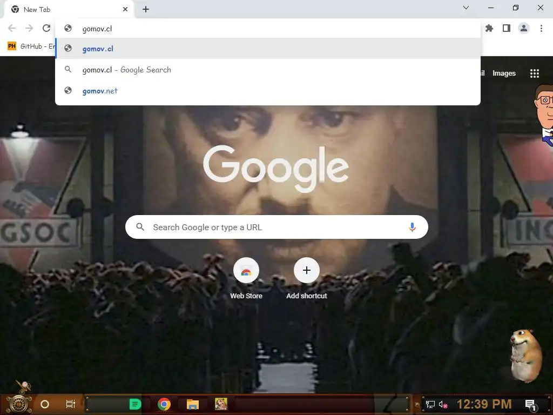
Task: Go back with the back arrow
Action: click(x=12, y=28)
